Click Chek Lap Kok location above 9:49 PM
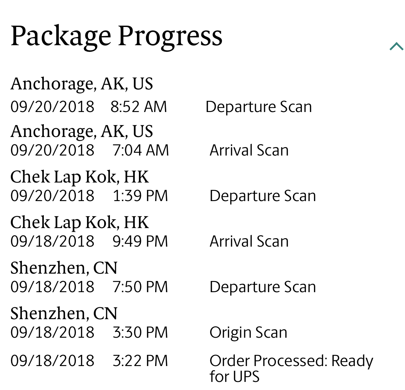The image size is (405, 390). (x=80, y=222)
